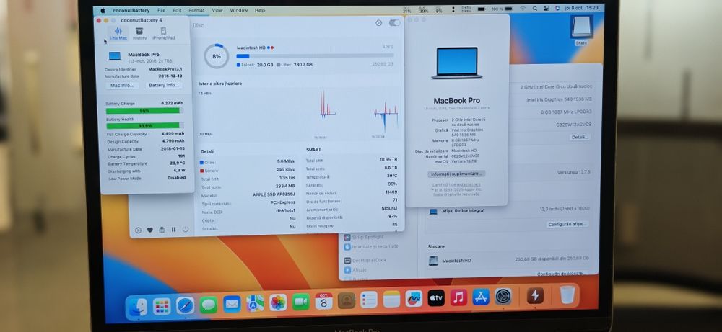Screen dimensions: 722x332
Task: Open the File menu
Action: pyautogui.click(x=161, y=10)
